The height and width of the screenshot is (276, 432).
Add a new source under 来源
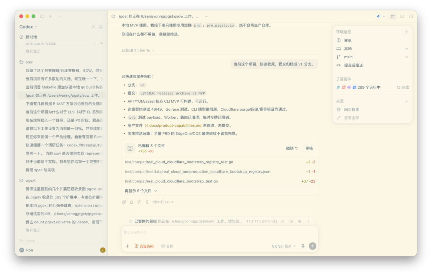[x=406, y=101]
